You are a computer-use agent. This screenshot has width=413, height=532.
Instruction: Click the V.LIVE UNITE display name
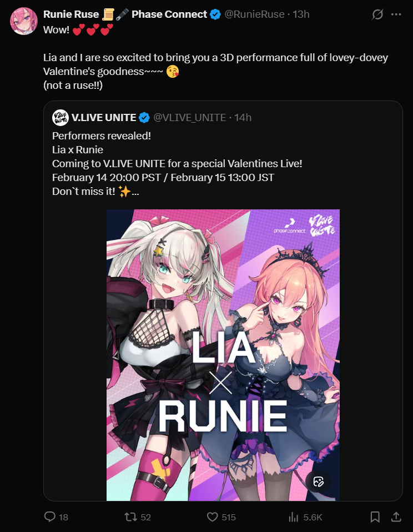pyautogui.click(x=104, y=117)
